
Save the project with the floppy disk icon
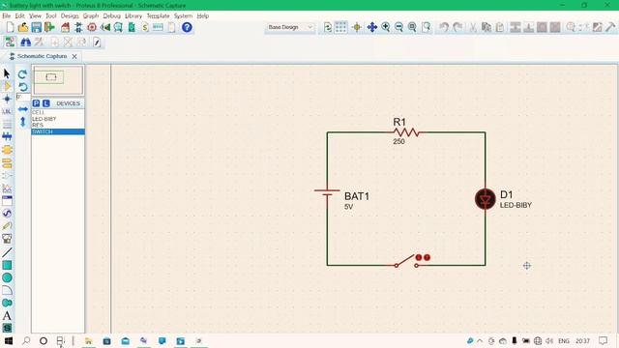coord(37,27)
